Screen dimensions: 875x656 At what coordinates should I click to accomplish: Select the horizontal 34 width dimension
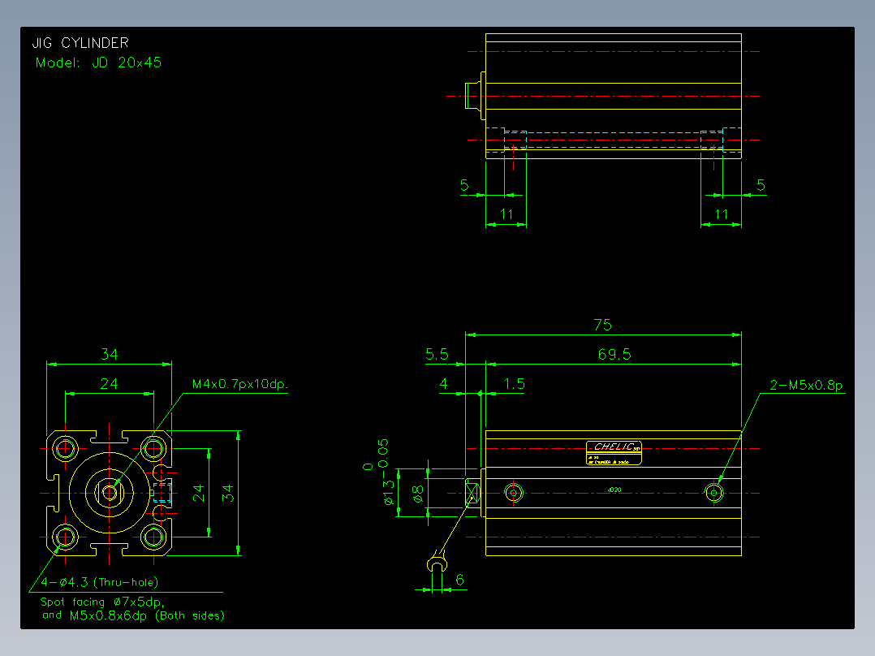point(110,355)
